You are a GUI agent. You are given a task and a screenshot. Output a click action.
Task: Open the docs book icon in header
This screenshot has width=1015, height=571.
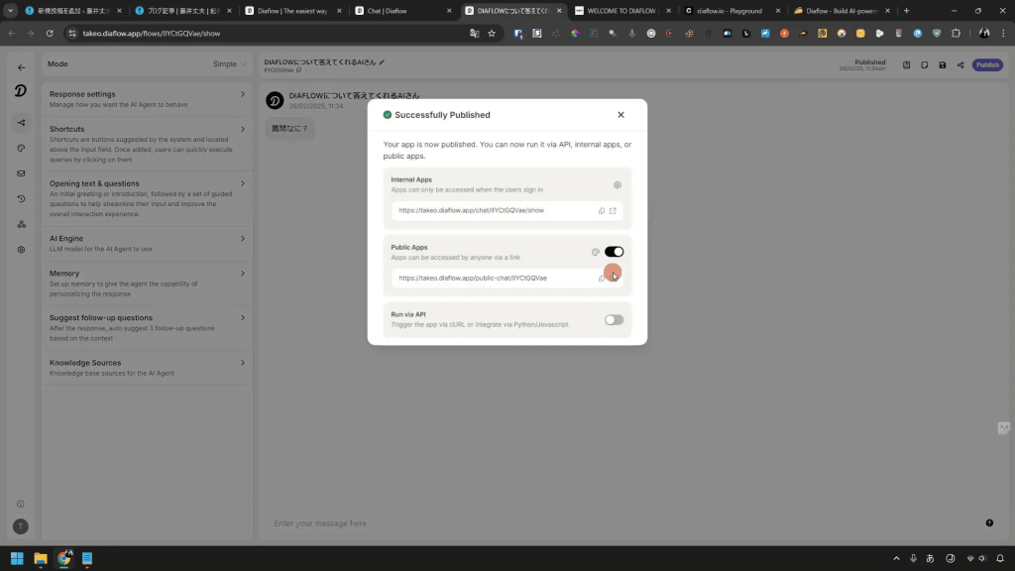coord(906,64)
